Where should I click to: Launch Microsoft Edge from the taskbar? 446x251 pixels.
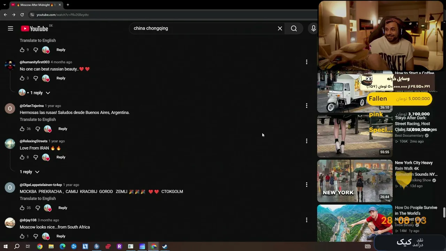[x=62, y=246]
